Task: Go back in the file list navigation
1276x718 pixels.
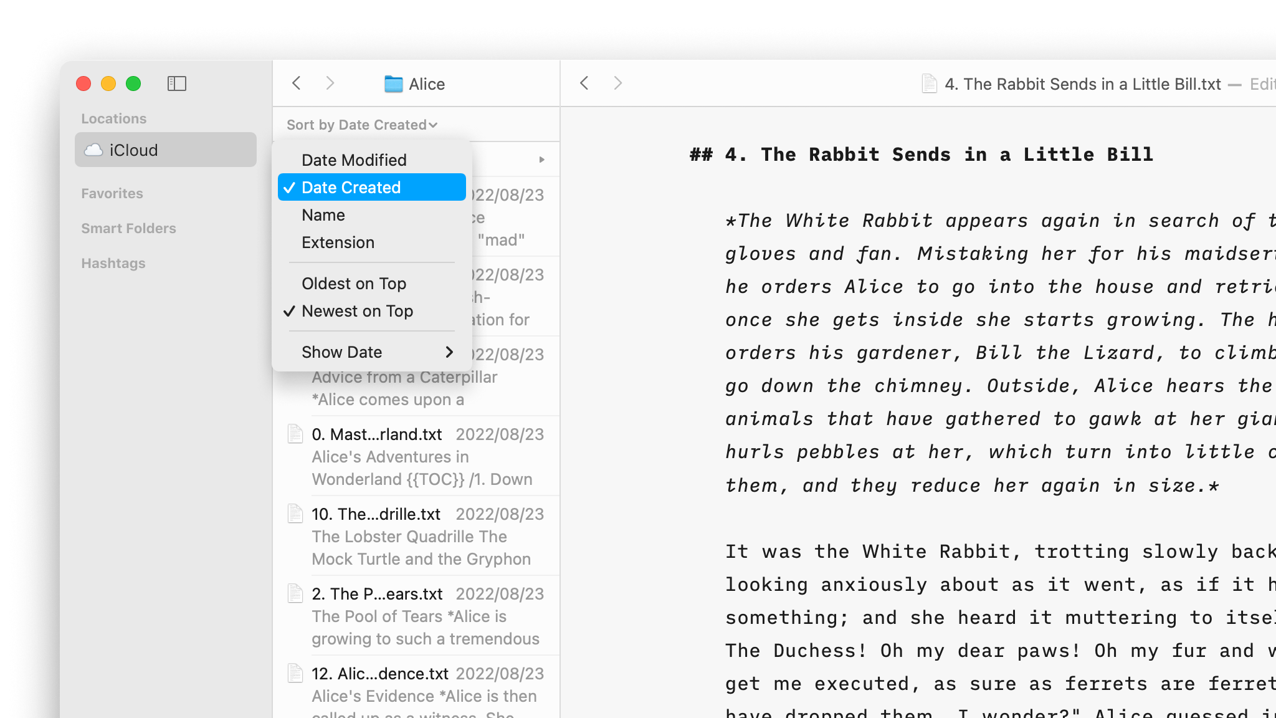Action: [x=297, y=83]
